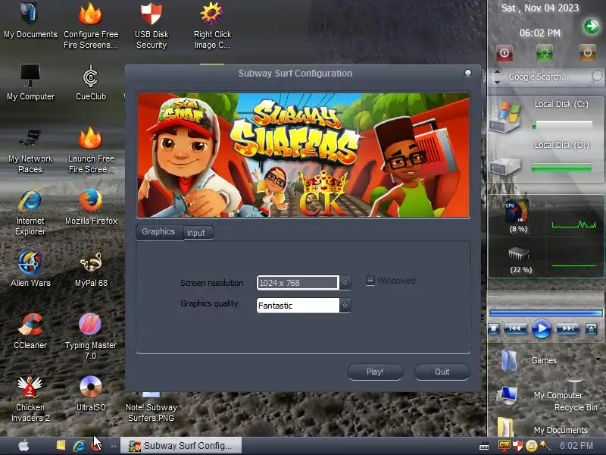
Task: Click the search magnifier icon
Action: tap(595, 77)
